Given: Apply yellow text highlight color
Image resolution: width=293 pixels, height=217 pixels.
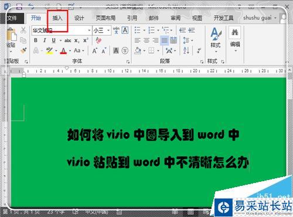Looking at the screenshot, I should point(49,51).
